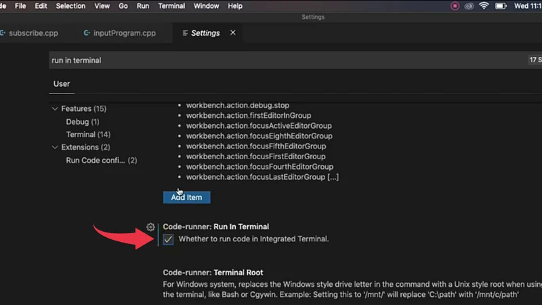The width and height of the screenshot is (542, 305).
Task: Collapse the Extensions tree section
Action: 55,147
